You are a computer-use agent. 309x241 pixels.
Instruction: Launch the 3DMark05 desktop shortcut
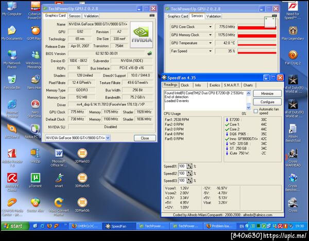82,180
